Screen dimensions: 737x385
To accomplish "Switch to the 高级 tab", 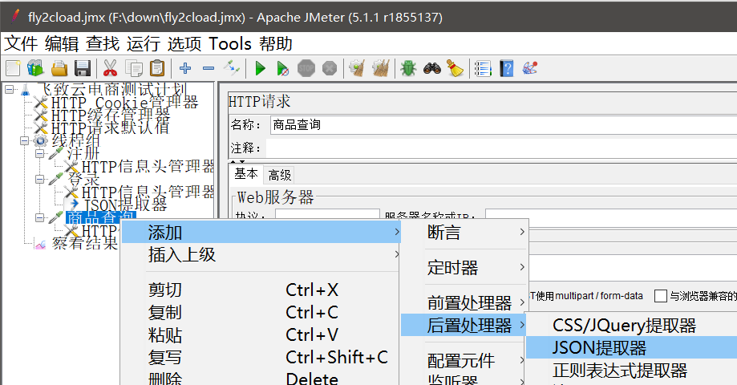I will (280, 176).
